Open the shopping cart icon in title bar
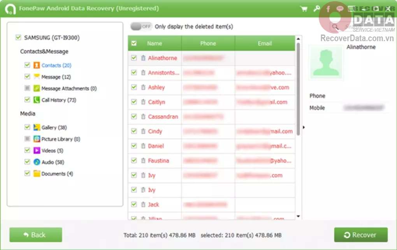This screenshot has width=397, height=250. click(x=304, y=9)
